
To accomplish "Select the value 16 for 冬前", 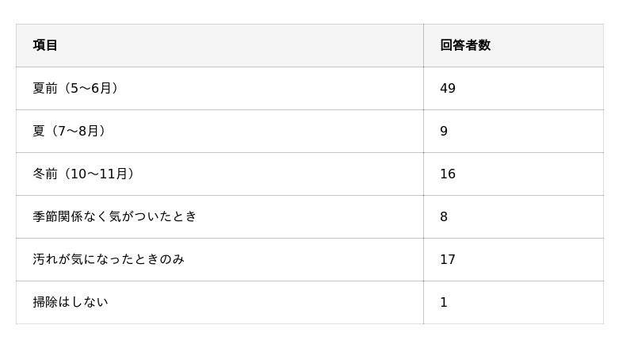I will pyautogui.click(x=448, y=174).
